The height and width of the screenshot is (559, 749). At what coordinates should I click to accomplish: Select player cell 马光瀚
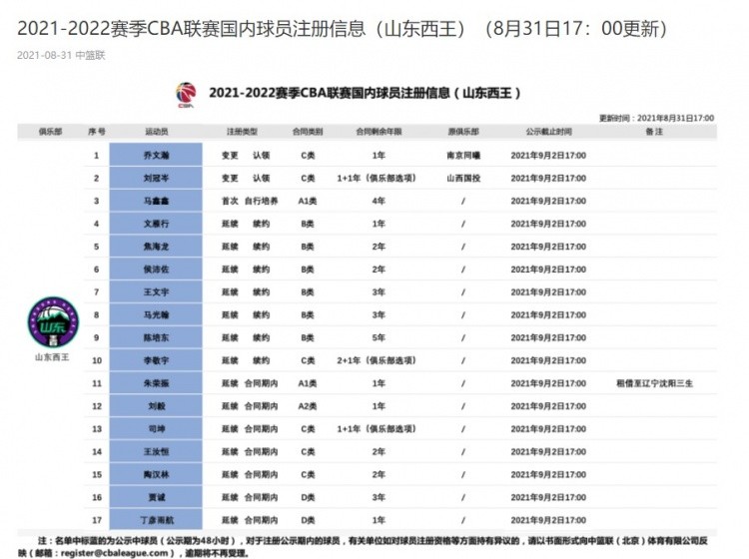click(156, 315)
